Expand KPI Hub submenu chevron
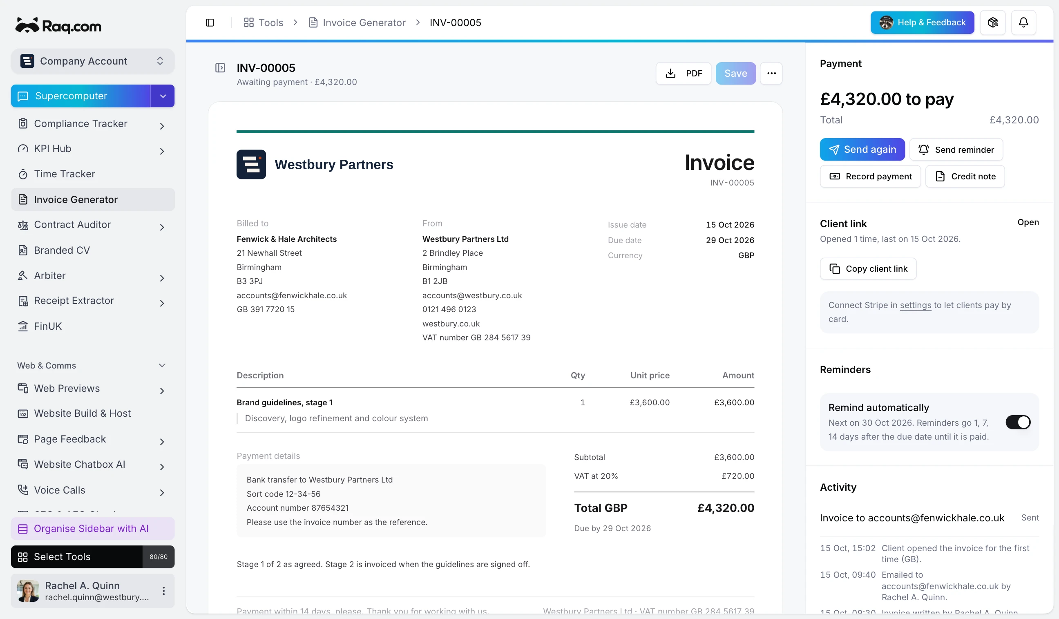The width and height of the screenshot is (1059, 619). click(162, 151)
